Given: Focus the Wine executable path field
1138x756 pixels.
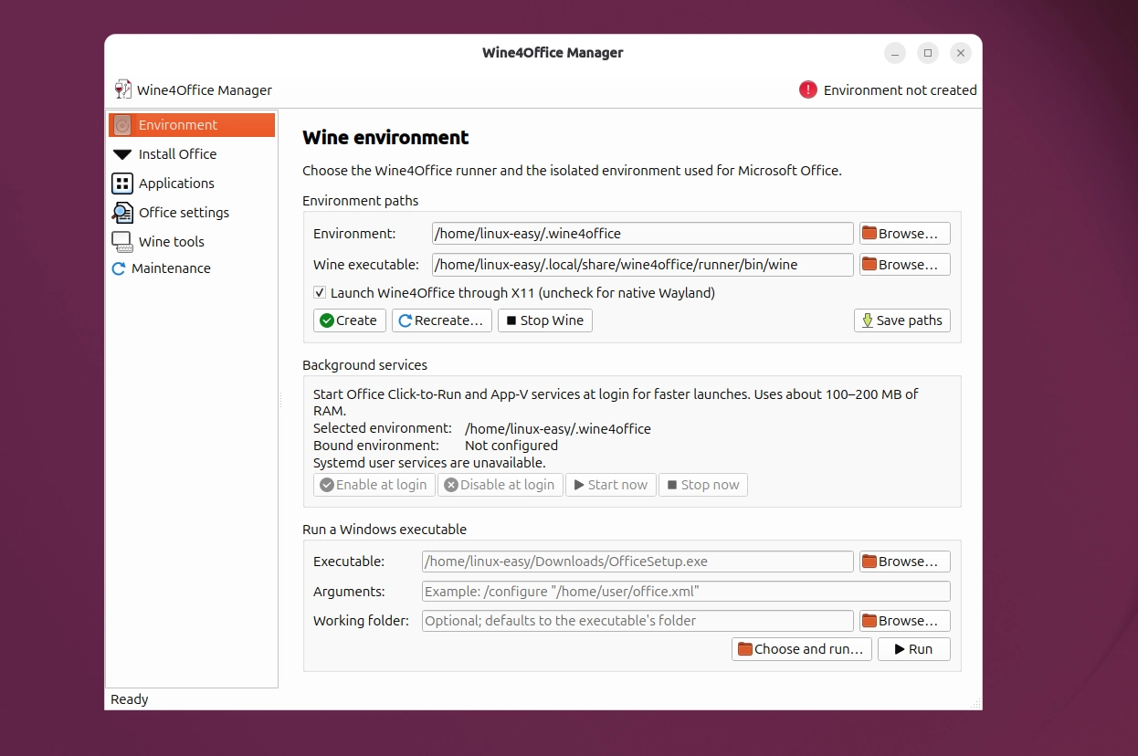Looking at the screenshot, I should tap(643, 265).
